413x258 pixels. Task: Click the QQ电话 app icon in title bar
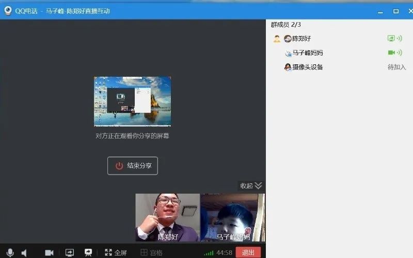point(8,11)
